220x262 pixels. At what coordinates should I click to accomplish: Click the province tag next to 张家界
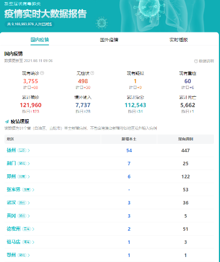click(x=26, y=189)
